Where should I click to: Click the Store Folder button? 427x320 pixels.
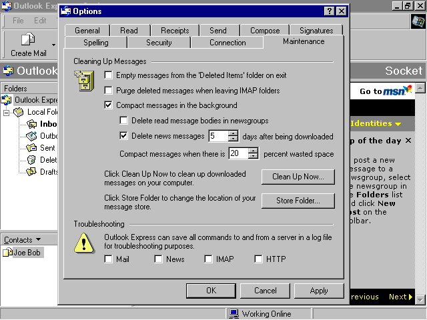coord(298,201)
